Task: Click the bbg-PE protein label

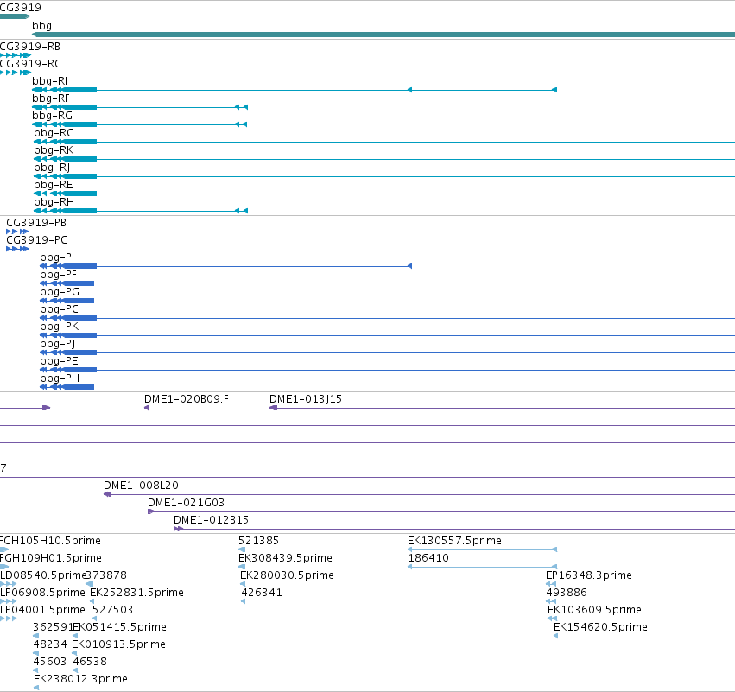Action: coord(59,361)
